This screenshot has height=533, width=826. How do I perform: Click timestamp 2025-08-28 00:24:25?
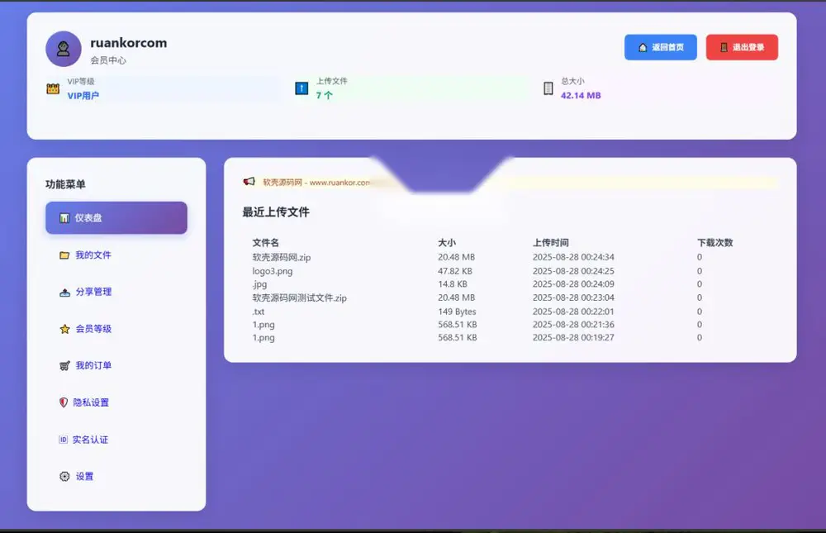coord(573,271)
